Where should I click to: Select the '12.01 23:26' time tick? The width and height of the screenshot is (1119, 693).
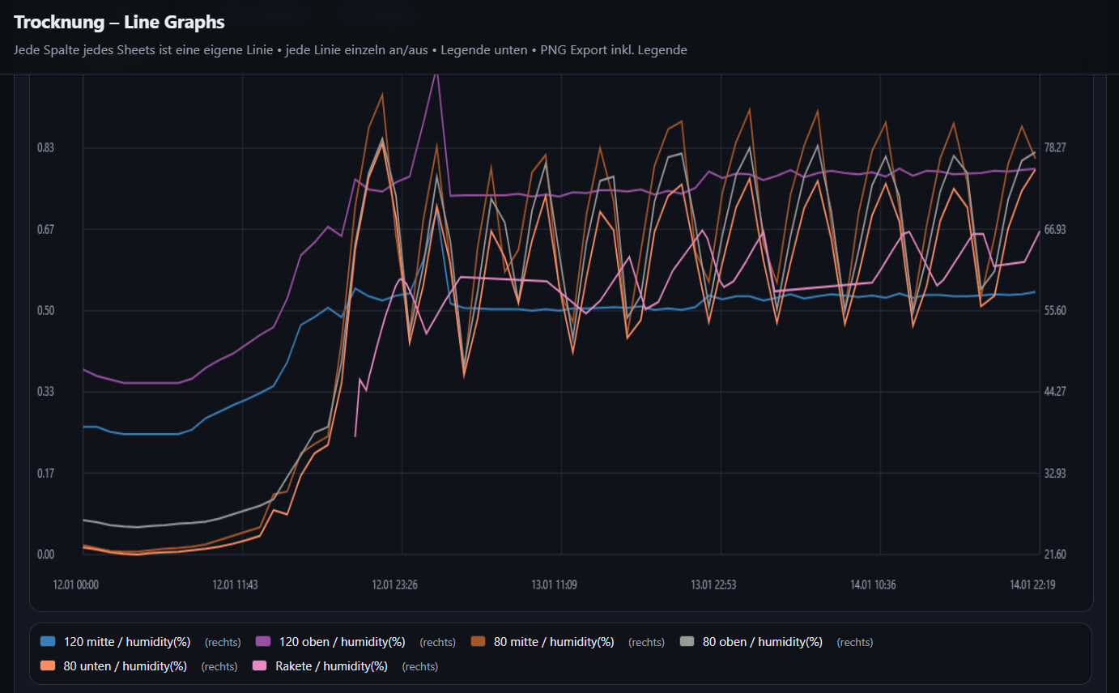click(394, 585)
